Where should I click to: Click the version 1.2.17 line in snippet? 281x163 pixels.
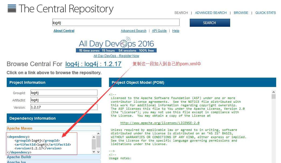coord(38,148)
